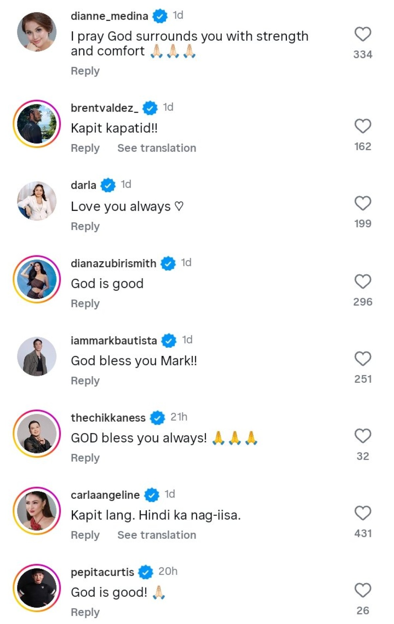Like iammarkbautista's 'God bless you Mark' comment
Image resolution: width=394 pixels, height=624 pixels.
tap(362, 359)
